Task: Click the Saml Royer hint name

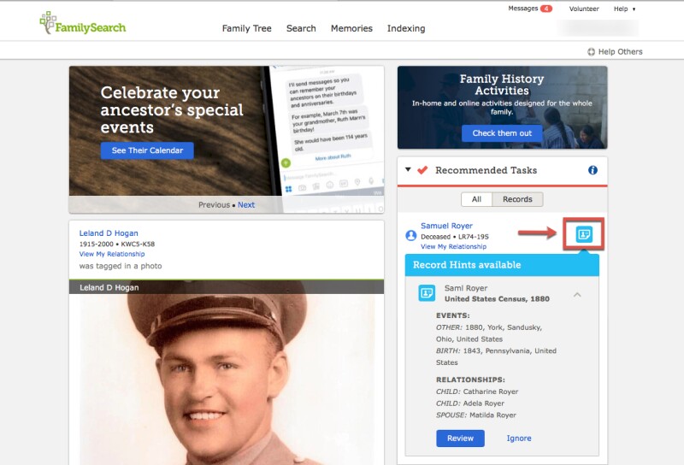Action: click(465, 288)
